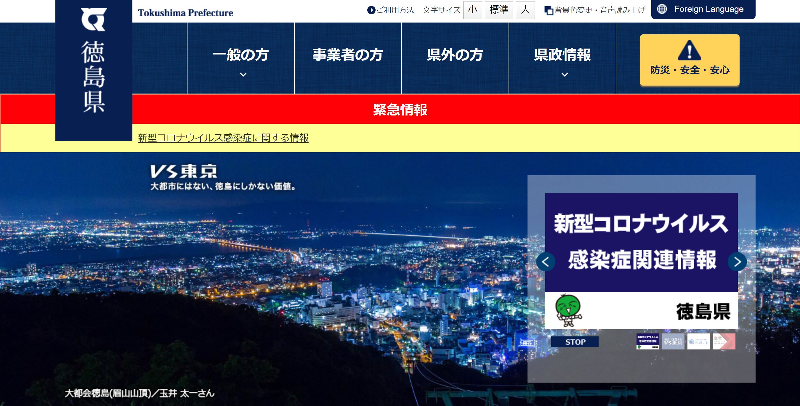Viewport: 800px width, 406px height.
Task: Click the globe icon in Foreign Language
Action: tap(661, 9)
